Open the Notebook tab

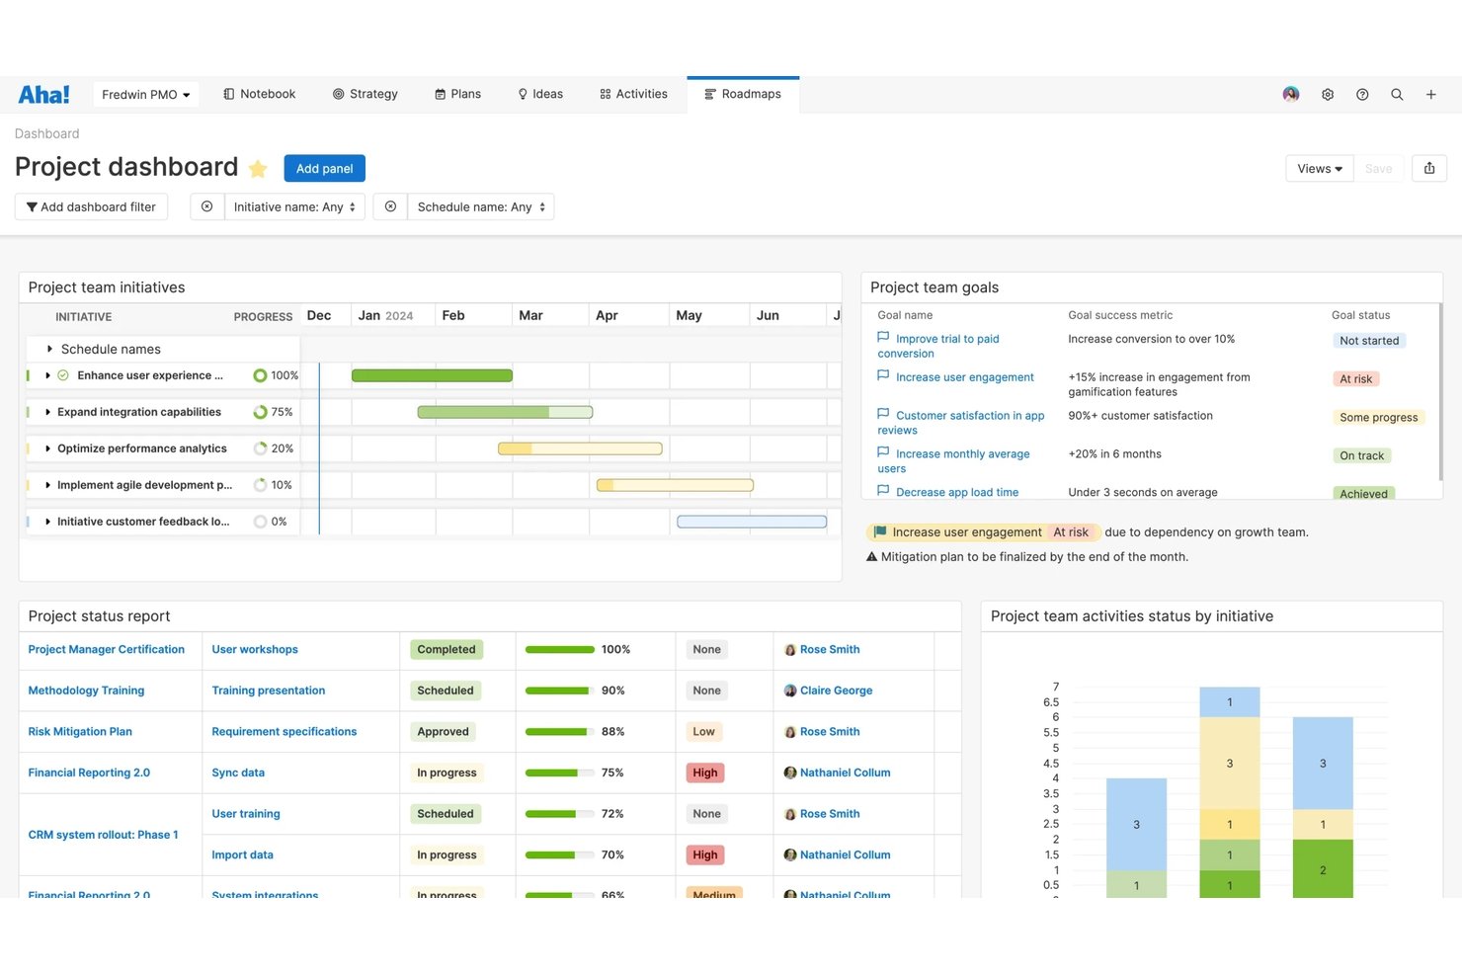260,95
